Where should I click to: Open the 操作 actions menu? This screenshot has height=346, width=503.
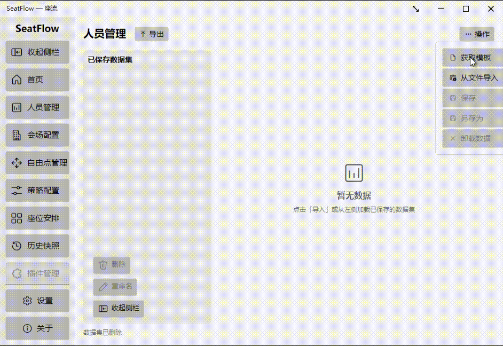click(477, 34)
